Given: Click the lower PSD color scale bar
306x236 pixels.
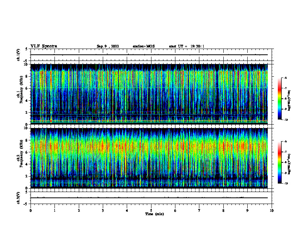Looking at the screenshot, I should click(279, 162).
